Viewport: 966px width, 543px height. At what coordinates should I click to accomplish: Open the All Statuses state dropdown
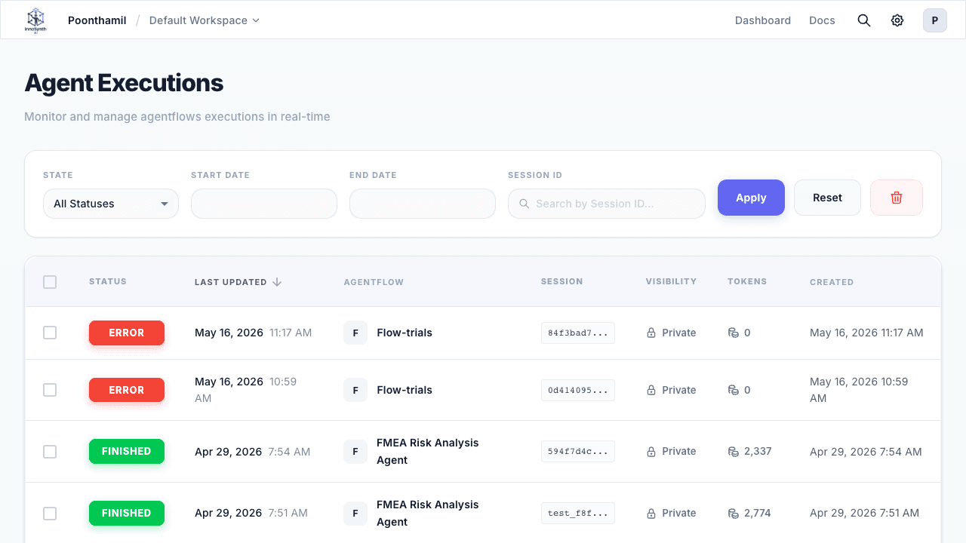111,204
